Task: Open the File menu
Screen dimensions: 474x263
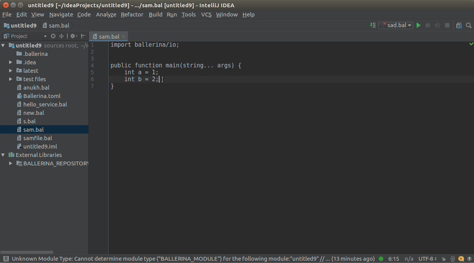Action: tap(7, 15)
